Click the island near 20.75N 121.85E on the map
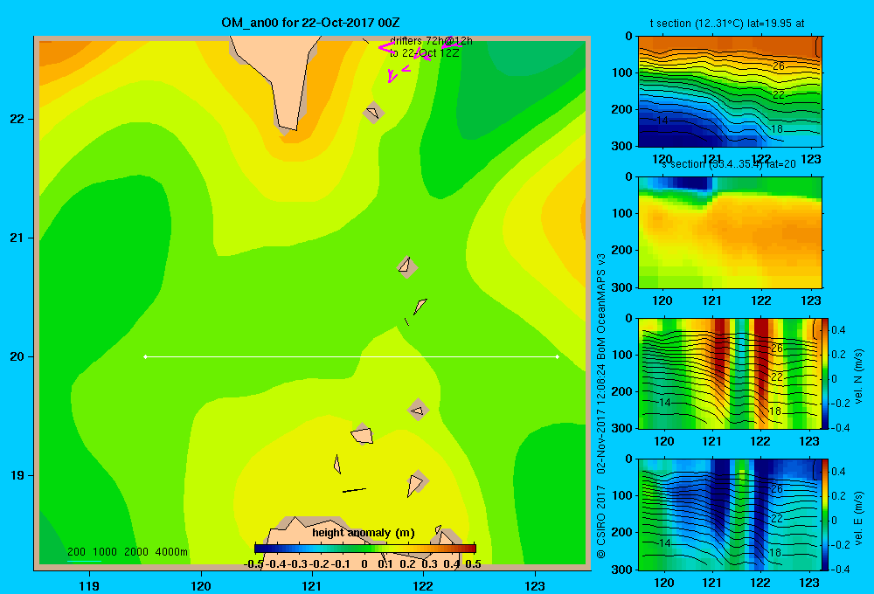Image resolution: width=874 pixels, height=594 pixels. tap(407, 267)
